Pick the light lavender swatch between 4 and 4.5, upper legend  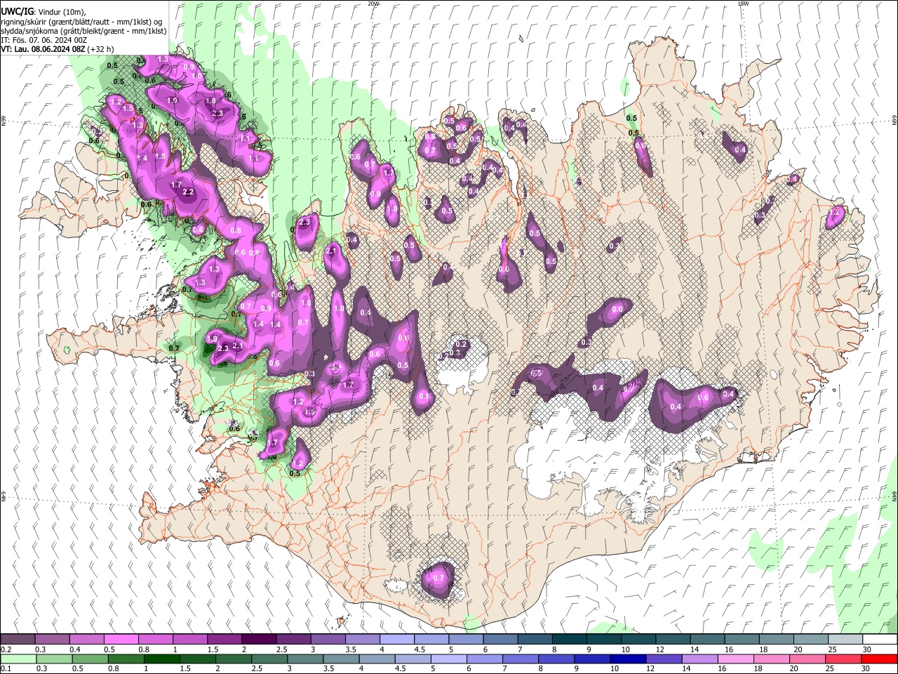[396, 639]
